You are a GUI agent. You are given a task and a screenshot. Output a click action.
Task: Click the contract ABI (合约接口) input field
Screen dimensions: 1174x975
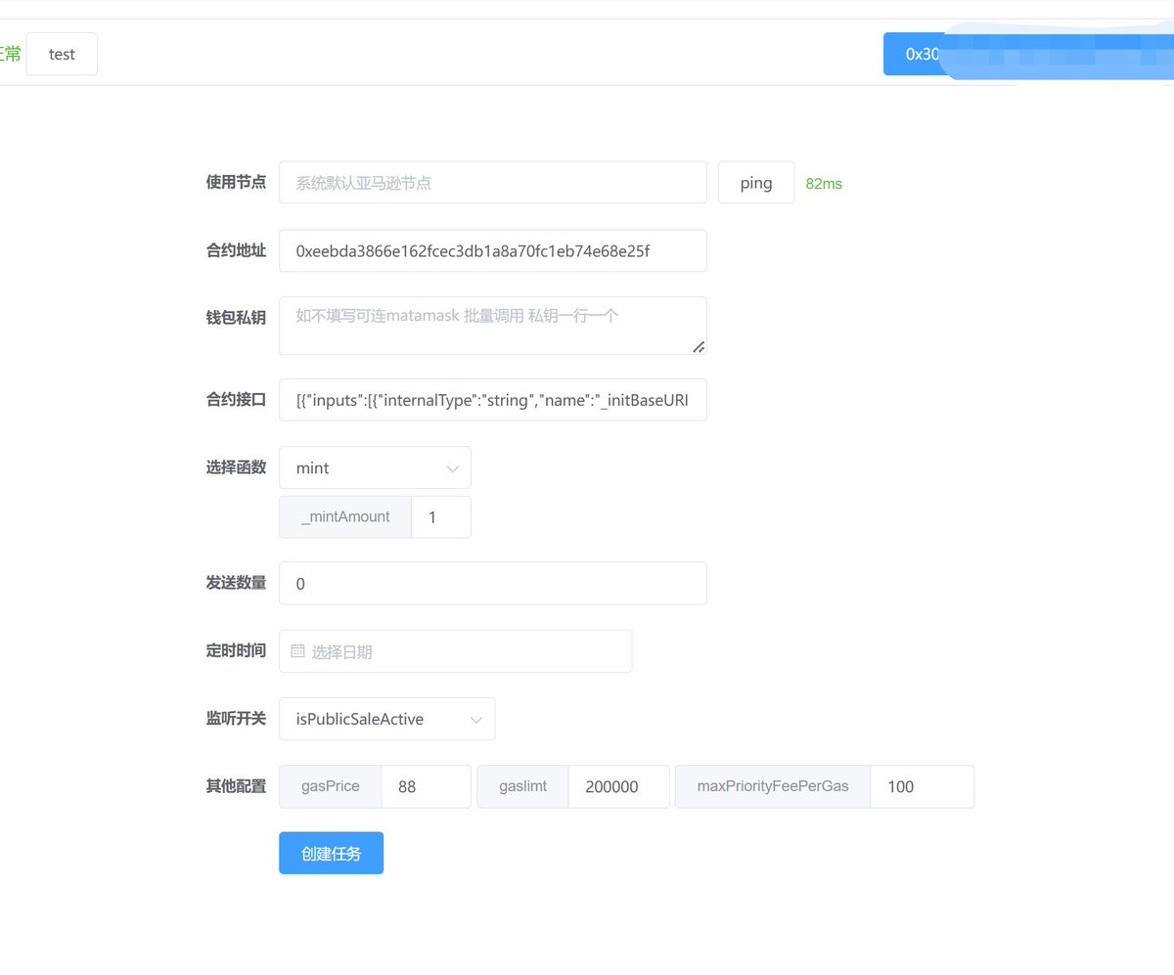pos(493,400)
